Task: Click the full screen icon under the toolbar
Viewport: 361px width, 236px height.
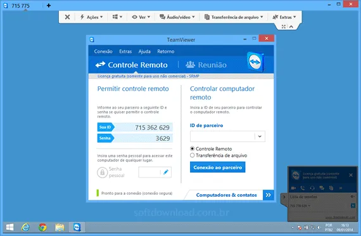Action: coord(284,27)
